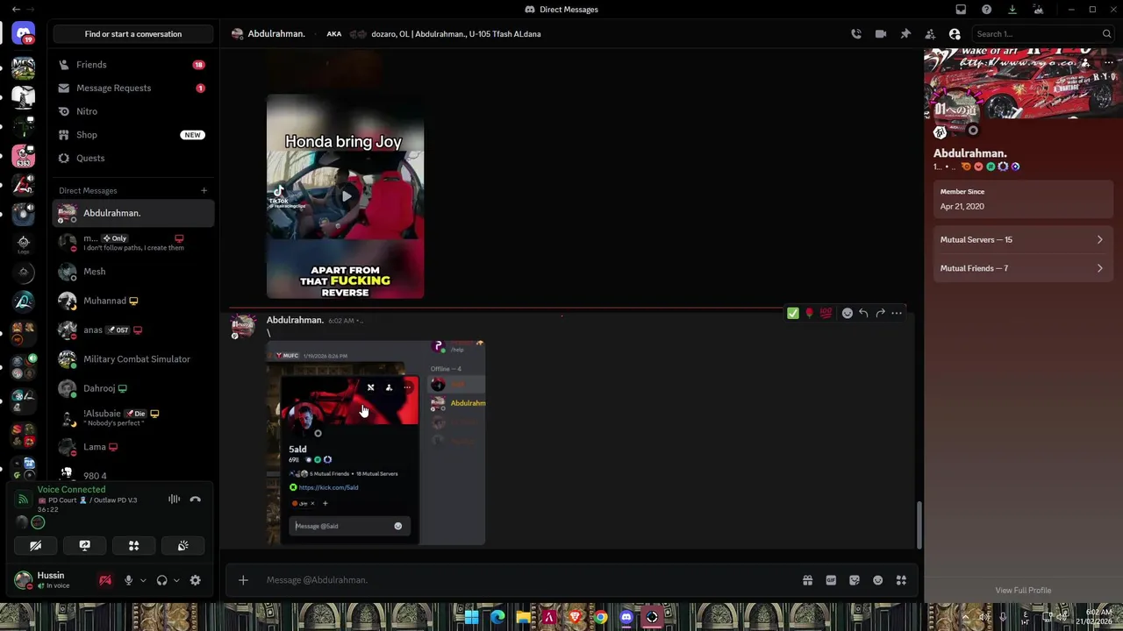The image size is (1123, 631).
Task: Open microphone input options chevron
Action: [x=143, y=580]
